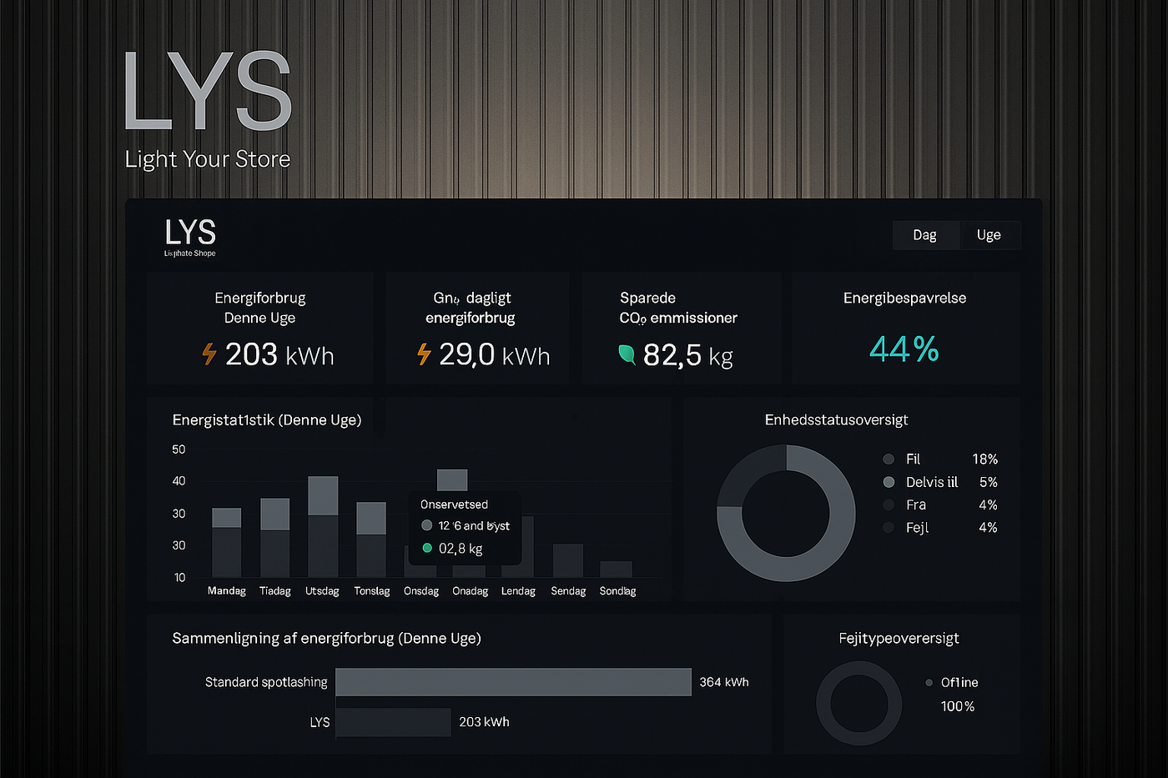
Task: Switch to the Uge tab
Action: (989, 234)
